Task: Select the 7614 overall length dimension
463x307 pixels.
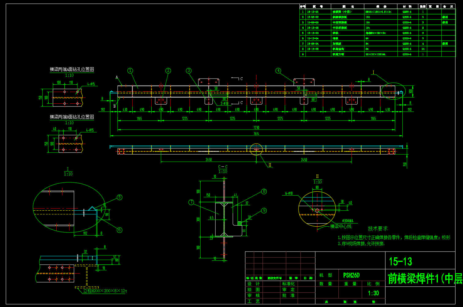Action: click(x=256, y=133)
